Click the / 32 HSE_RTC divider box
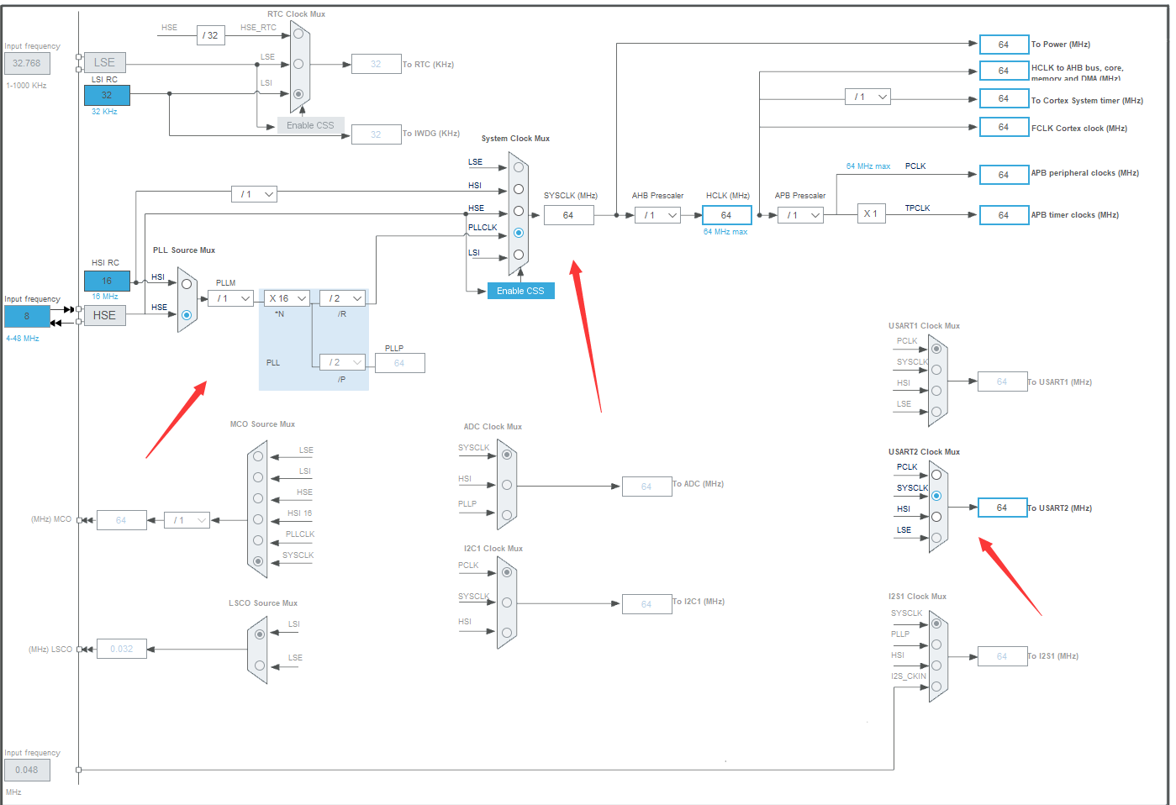The image size is (1176, 805). [210, 35]
